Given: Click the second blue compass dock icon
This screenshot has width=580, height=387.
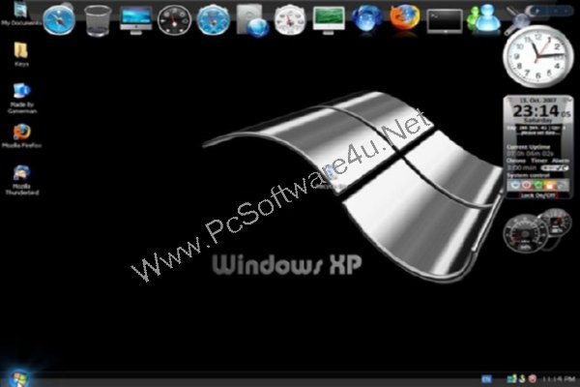Looking at the screenshot, I should pos(213,20).
